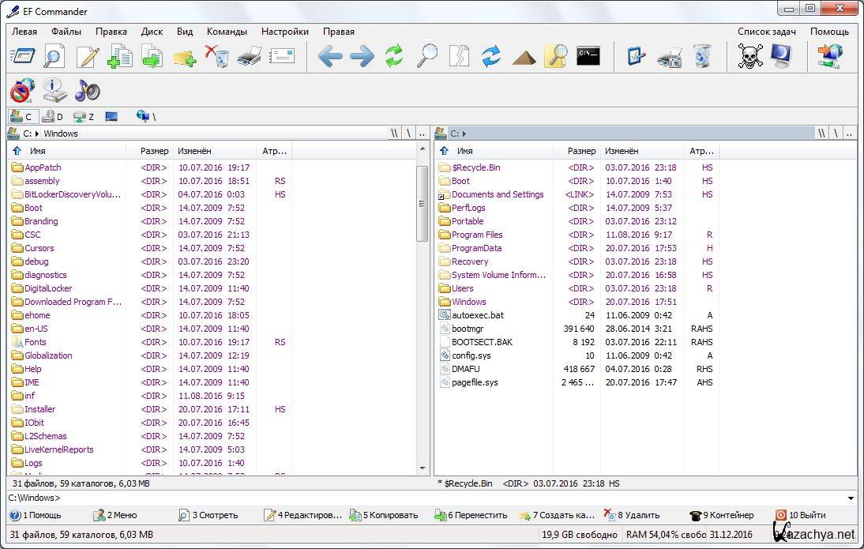
Task: Open the Команды menu
Action: pos(227,32)
